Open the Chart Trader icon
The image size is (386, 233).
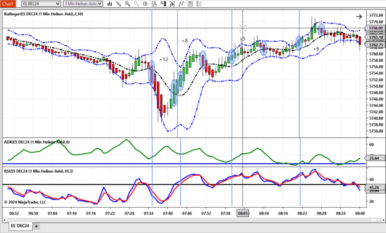click(x=163, y=4)
